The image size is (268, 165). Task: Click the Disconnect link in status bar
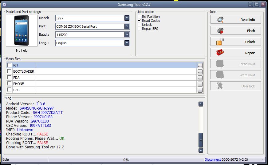[x=213, y=159]
